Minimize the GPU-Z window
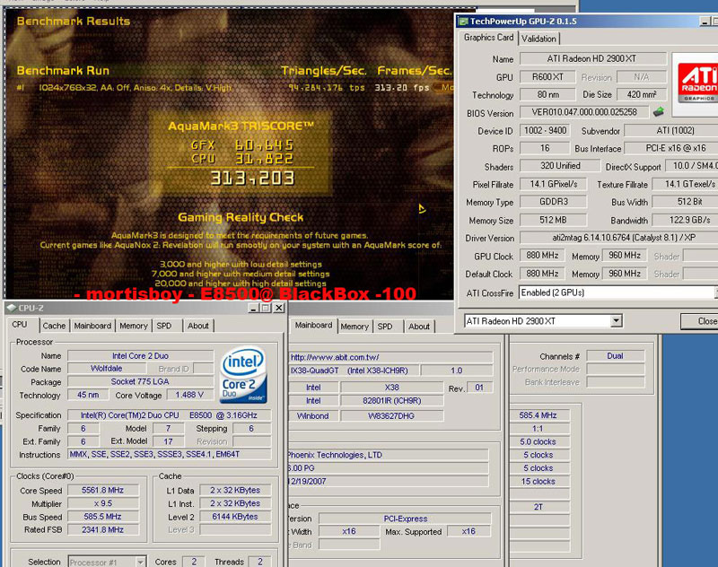Image resolution: width=718 pixels, height=567 pixels. coord(705,21)
